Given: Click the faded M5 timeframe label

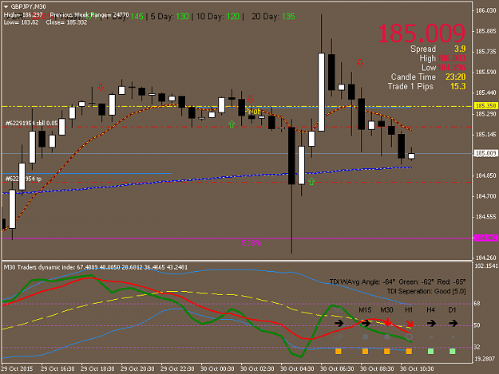Looking at the screenshot, I should [x=338, y=310].
